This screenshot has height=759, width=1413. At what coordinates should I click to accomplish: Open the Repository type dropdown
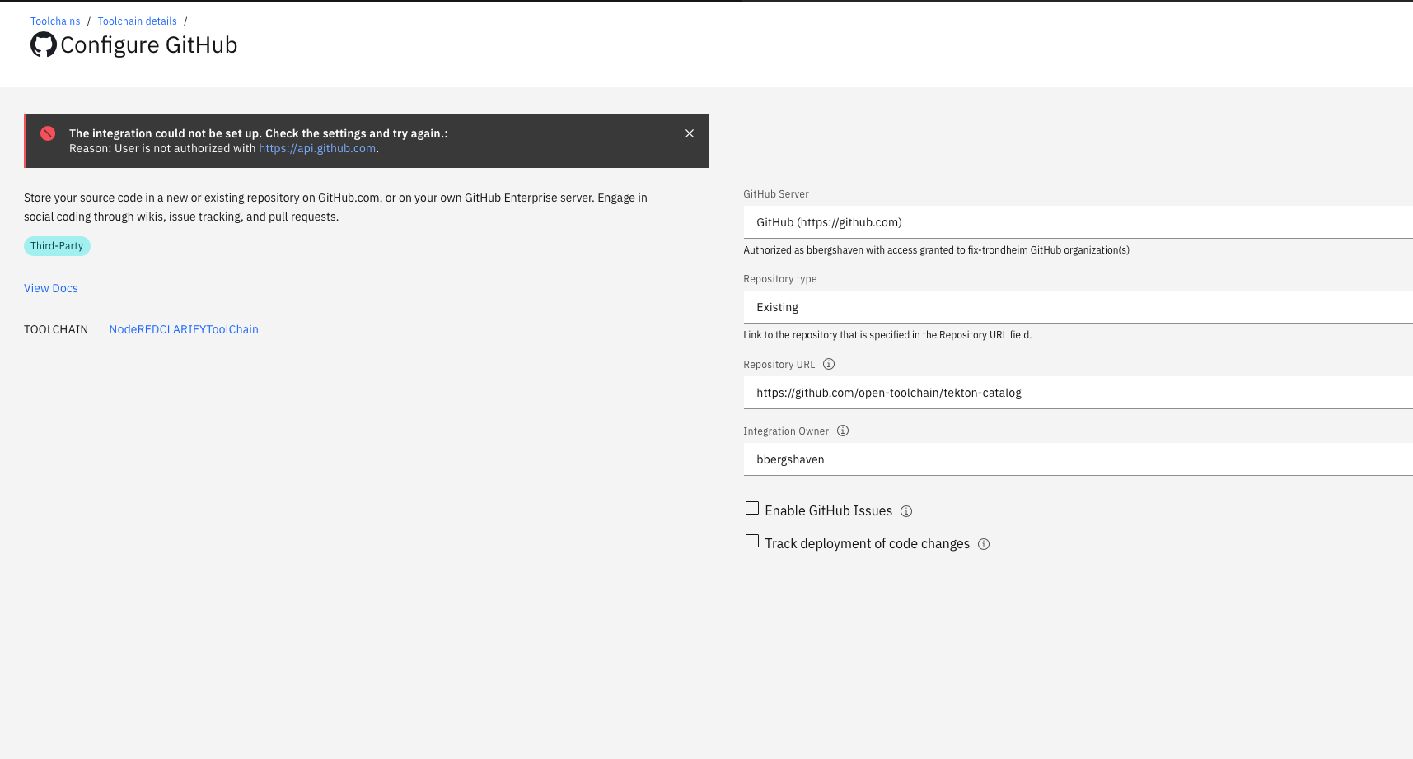[1078, 307]
